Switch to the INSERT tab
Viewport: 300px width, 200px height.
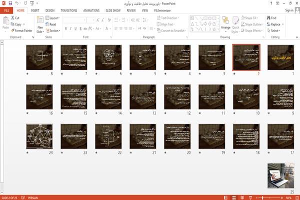point(35,11)
